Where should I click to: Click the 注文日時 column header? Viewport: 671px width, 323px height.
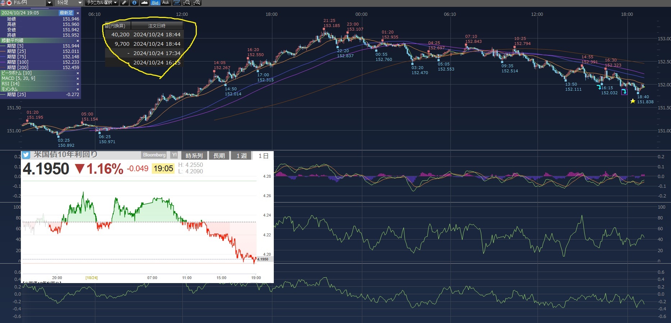pos(157,26)
